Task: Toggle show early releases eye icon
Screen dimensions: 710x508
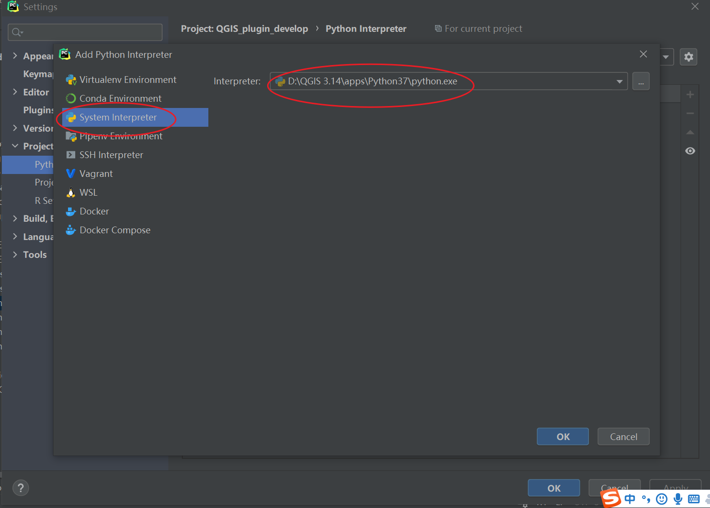Action: click(690, 151)
